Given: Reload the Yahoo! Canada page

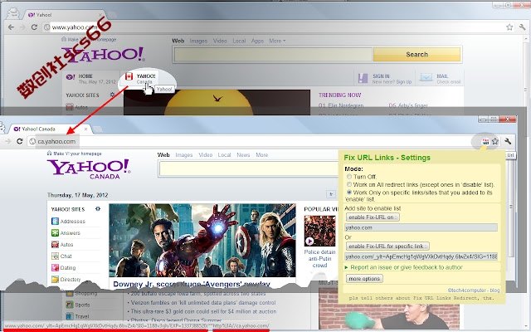Looking at the screenshot, I should pyautogui.click(x=20, y=141).
